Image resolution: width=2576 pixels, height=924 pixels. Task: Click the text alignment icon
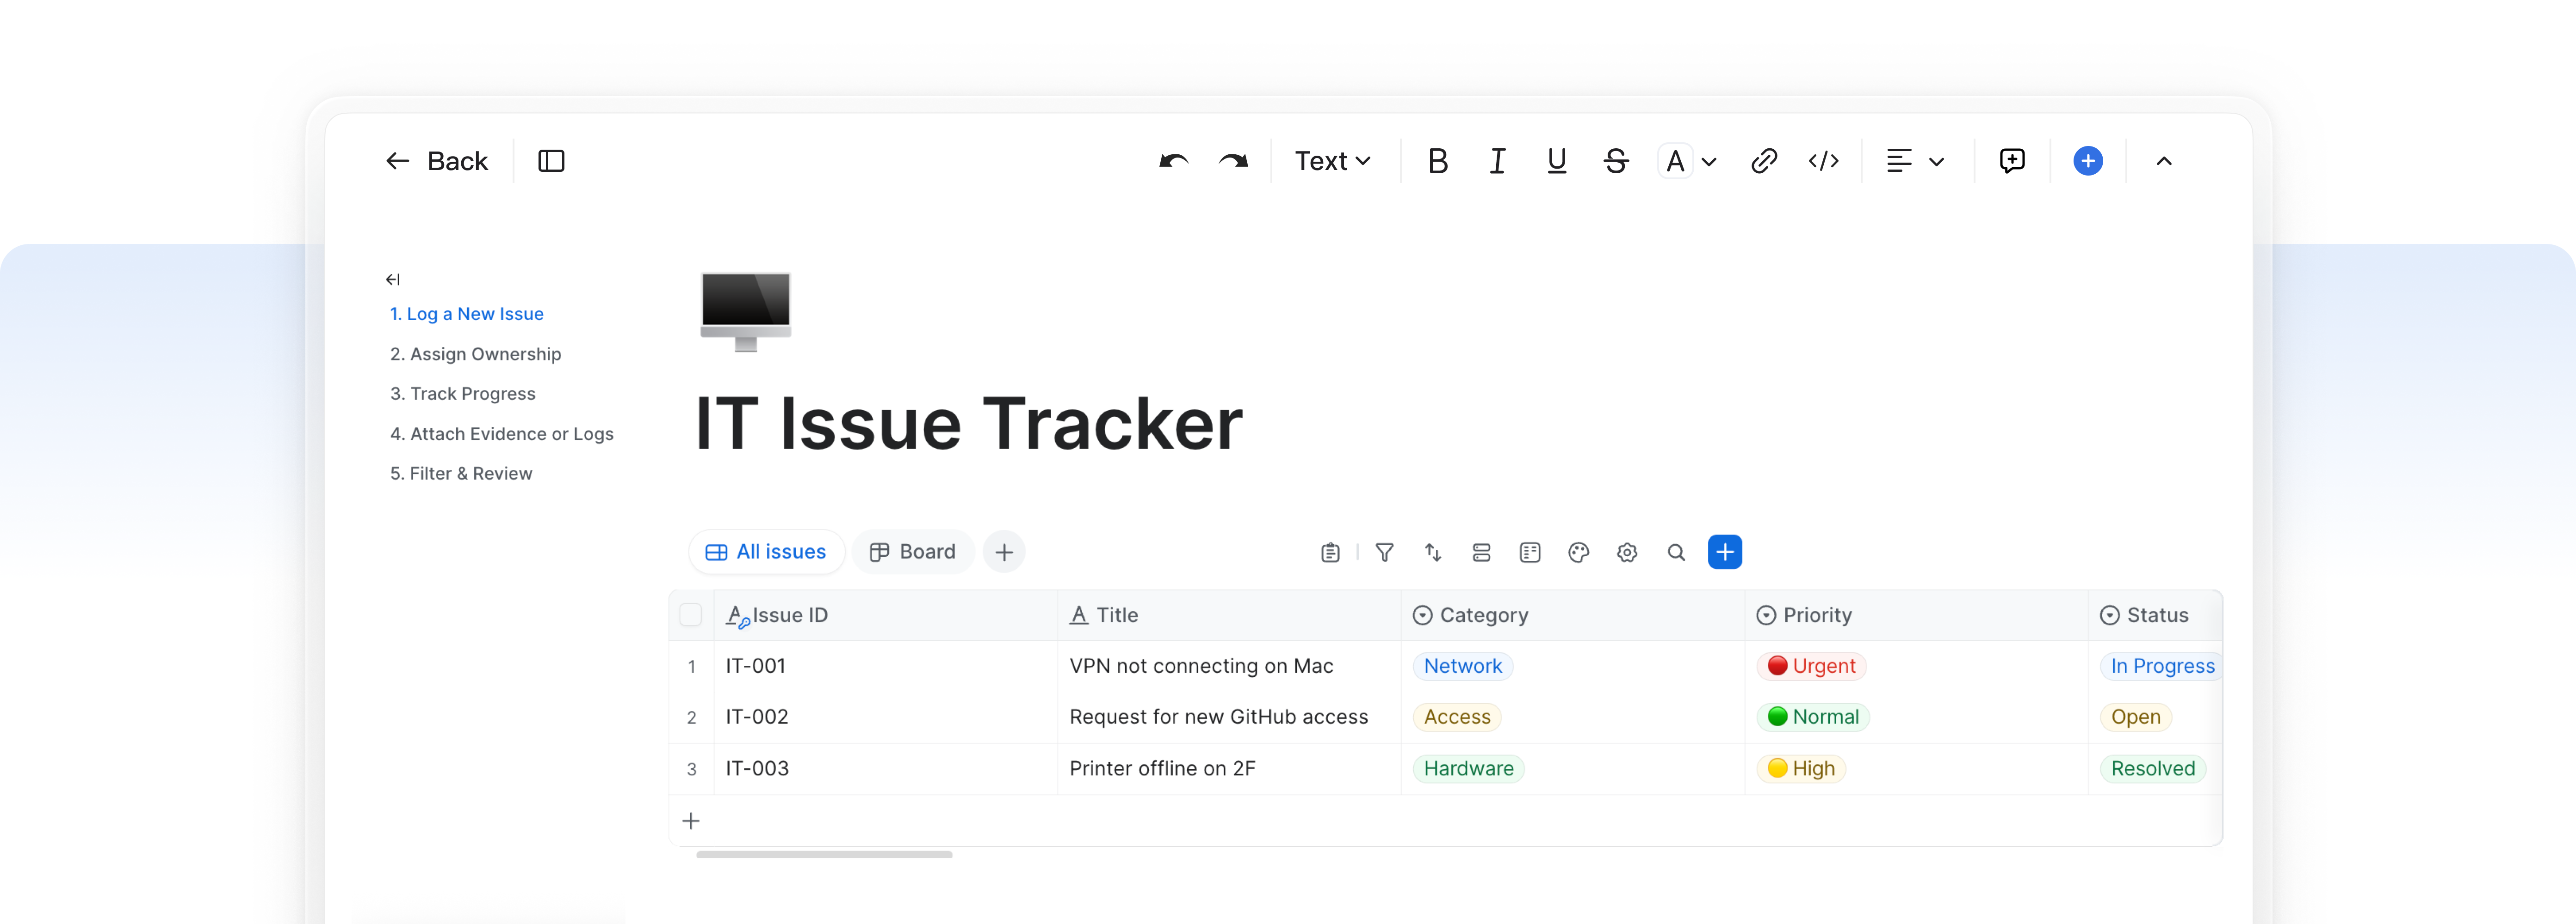pyautogui.click(x=1898, y=161)
